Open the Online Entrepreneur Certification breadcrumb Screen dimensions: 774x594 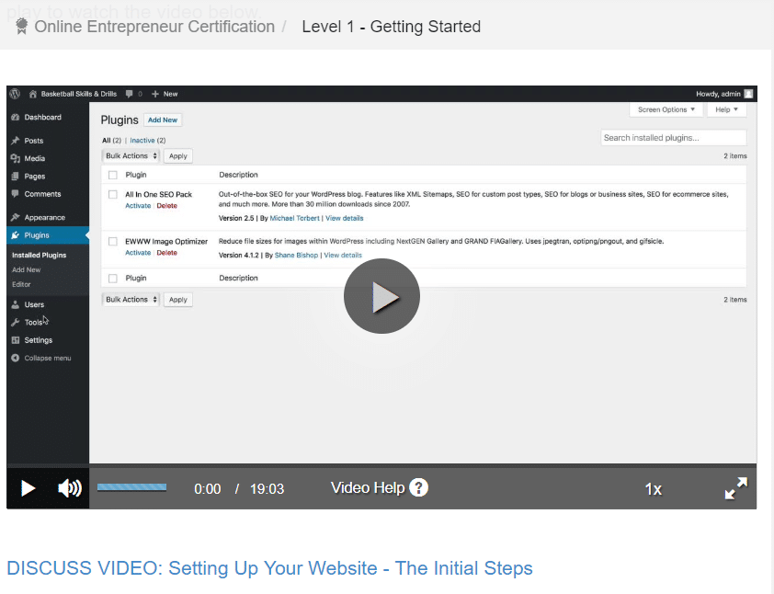coord(154,26)
